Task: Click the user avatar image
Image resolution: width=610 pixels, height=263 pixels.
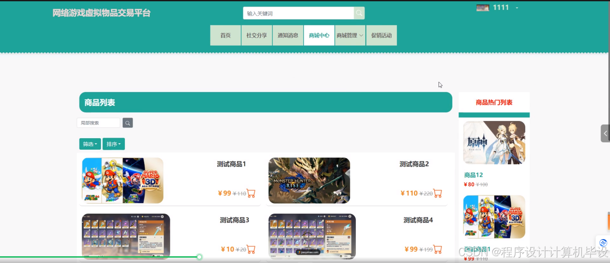Action: [x=483, y=8]
